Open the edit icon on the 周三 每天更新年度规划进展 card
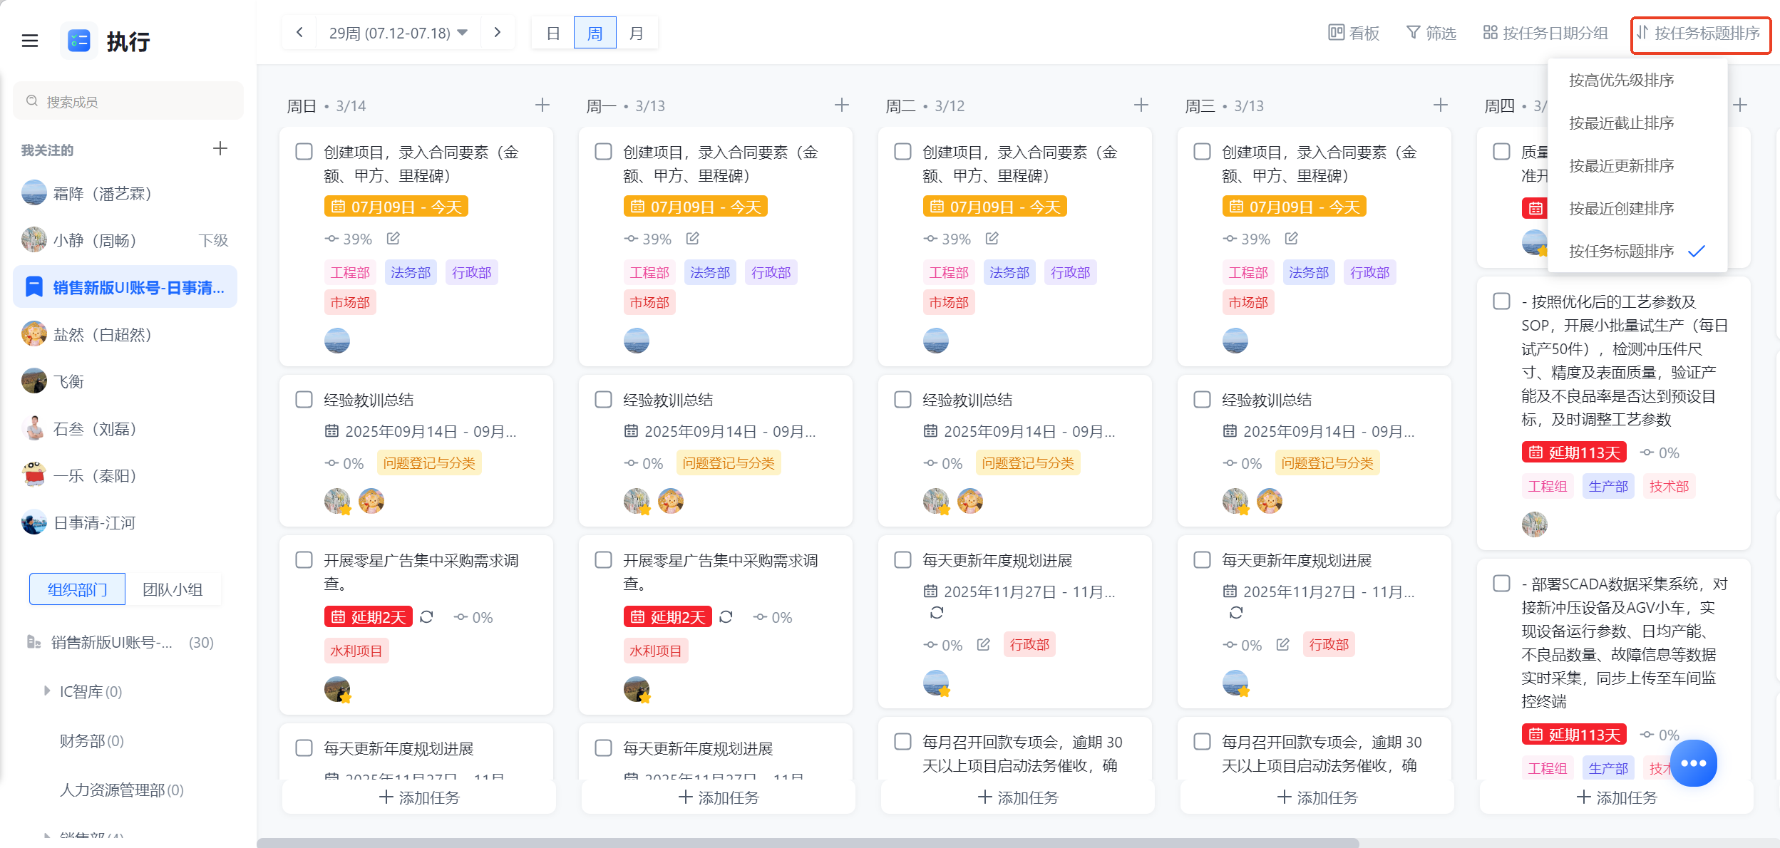 point(1283,644)
